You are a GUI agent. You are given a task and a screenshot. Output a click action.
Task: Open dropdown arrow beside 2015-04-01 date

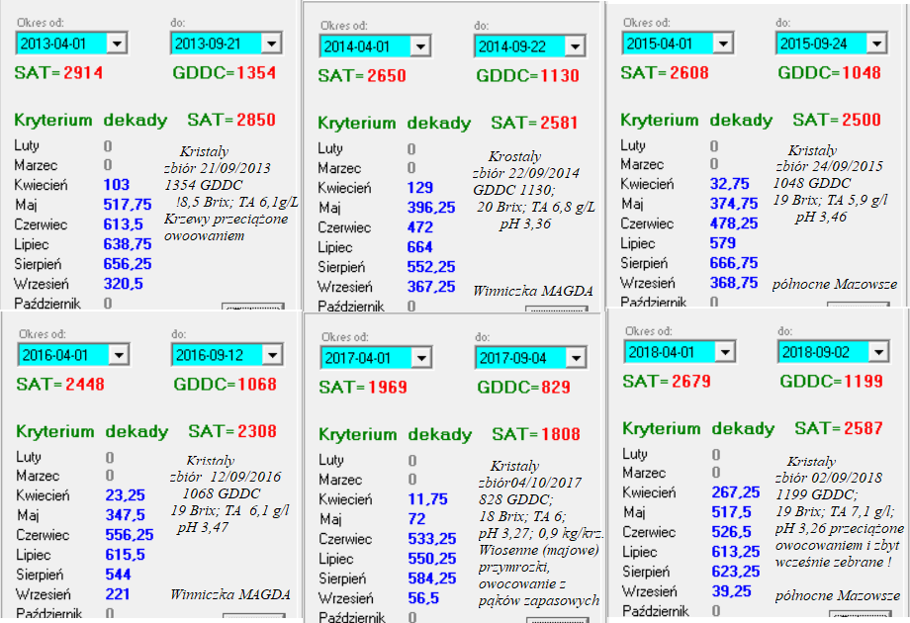723,44
